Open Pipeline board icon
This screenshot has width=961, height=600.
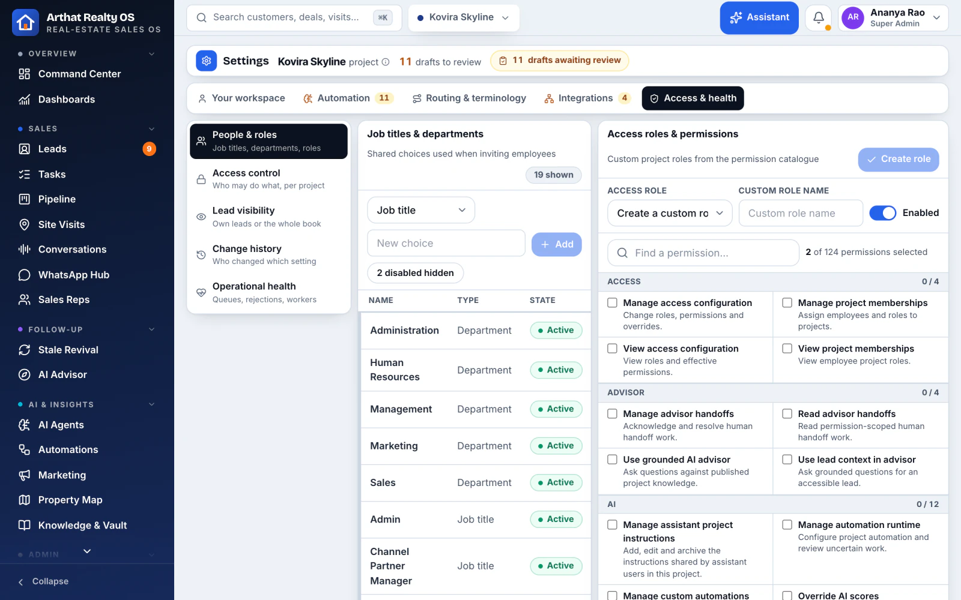click(24, 199)
